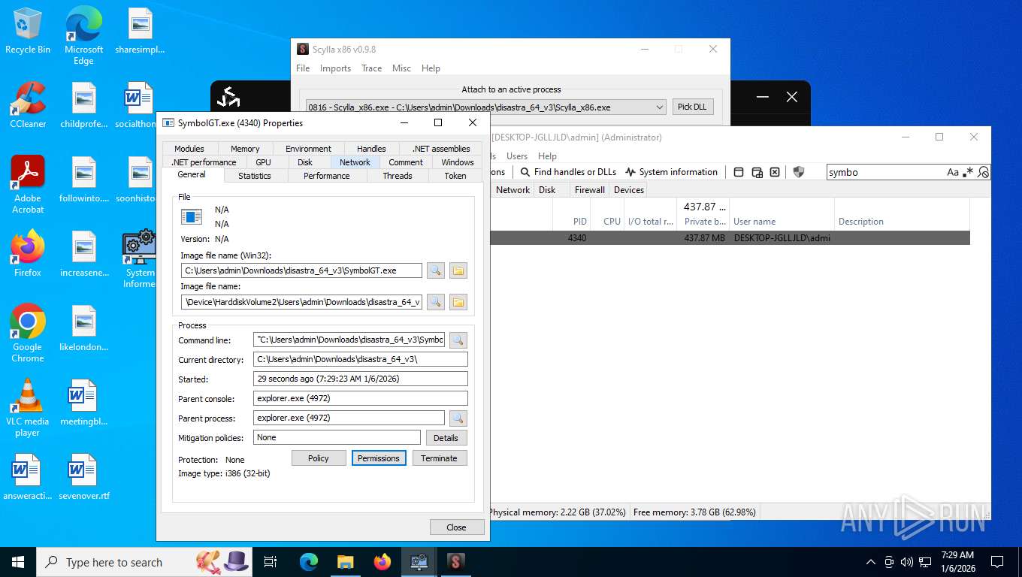Click the parent process inspect magnifier icon
Screen dimensions: 1022x577
[458, 418]
